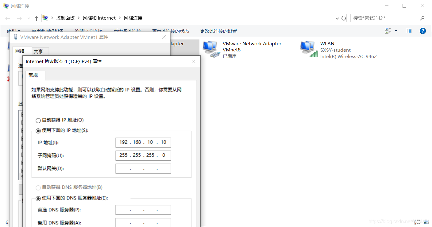The width and height of the screenshot is (432, 227).
Task: Minimize the 网络连接 window
Action: pyautogui.click(x=387, y=6)
